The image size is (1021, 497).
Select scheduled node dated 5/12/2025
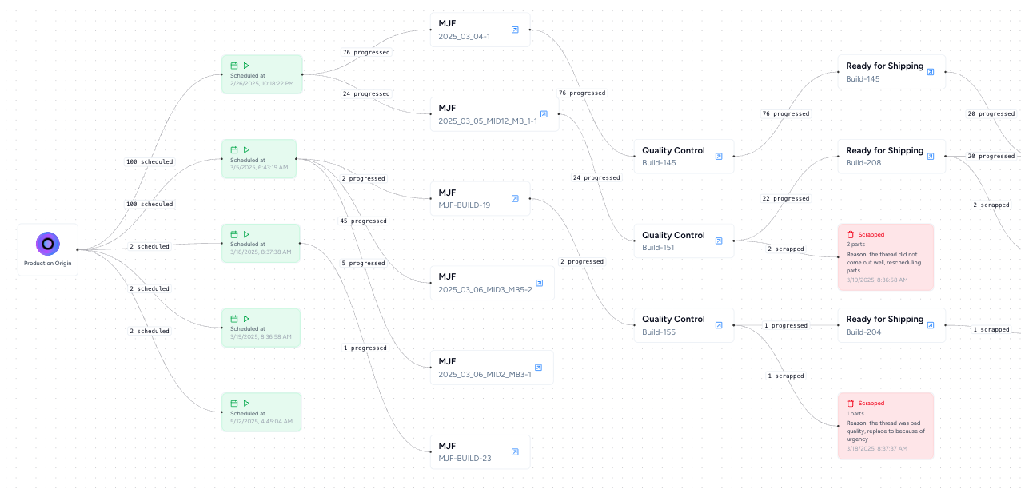click(261, 412)
